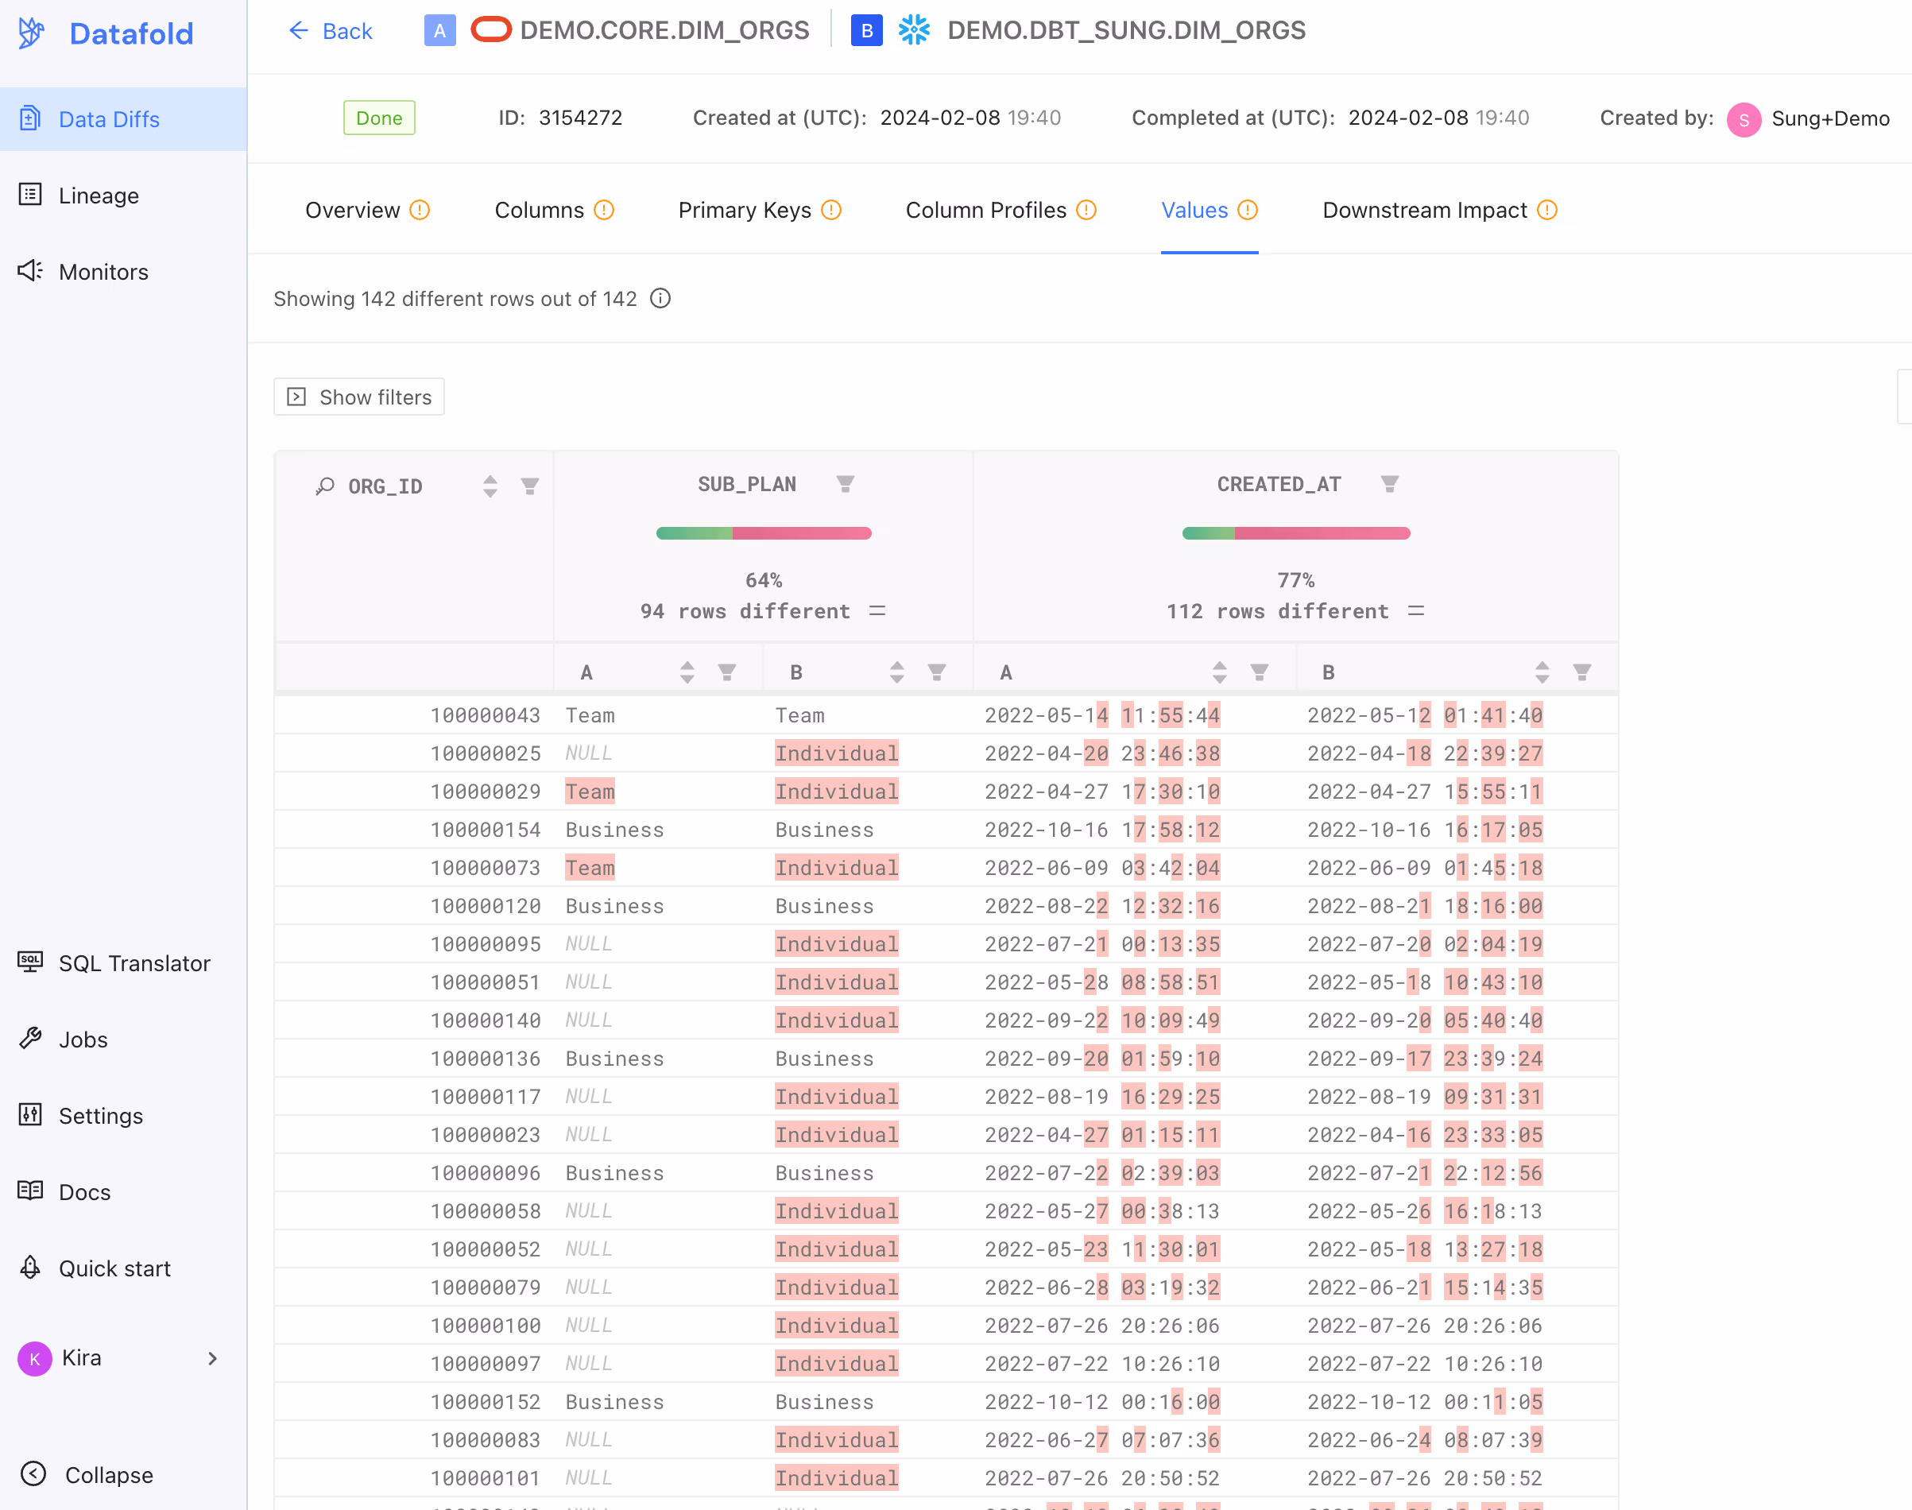Filter the CREATED_AT B sub-column
The image size is (1912, 1510).
coord(1582,673)
